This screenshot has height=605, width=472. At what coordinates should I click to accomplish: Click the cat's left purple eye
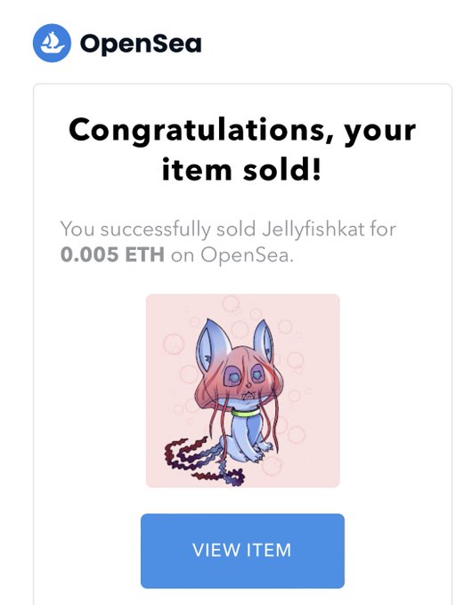point(232,376)
